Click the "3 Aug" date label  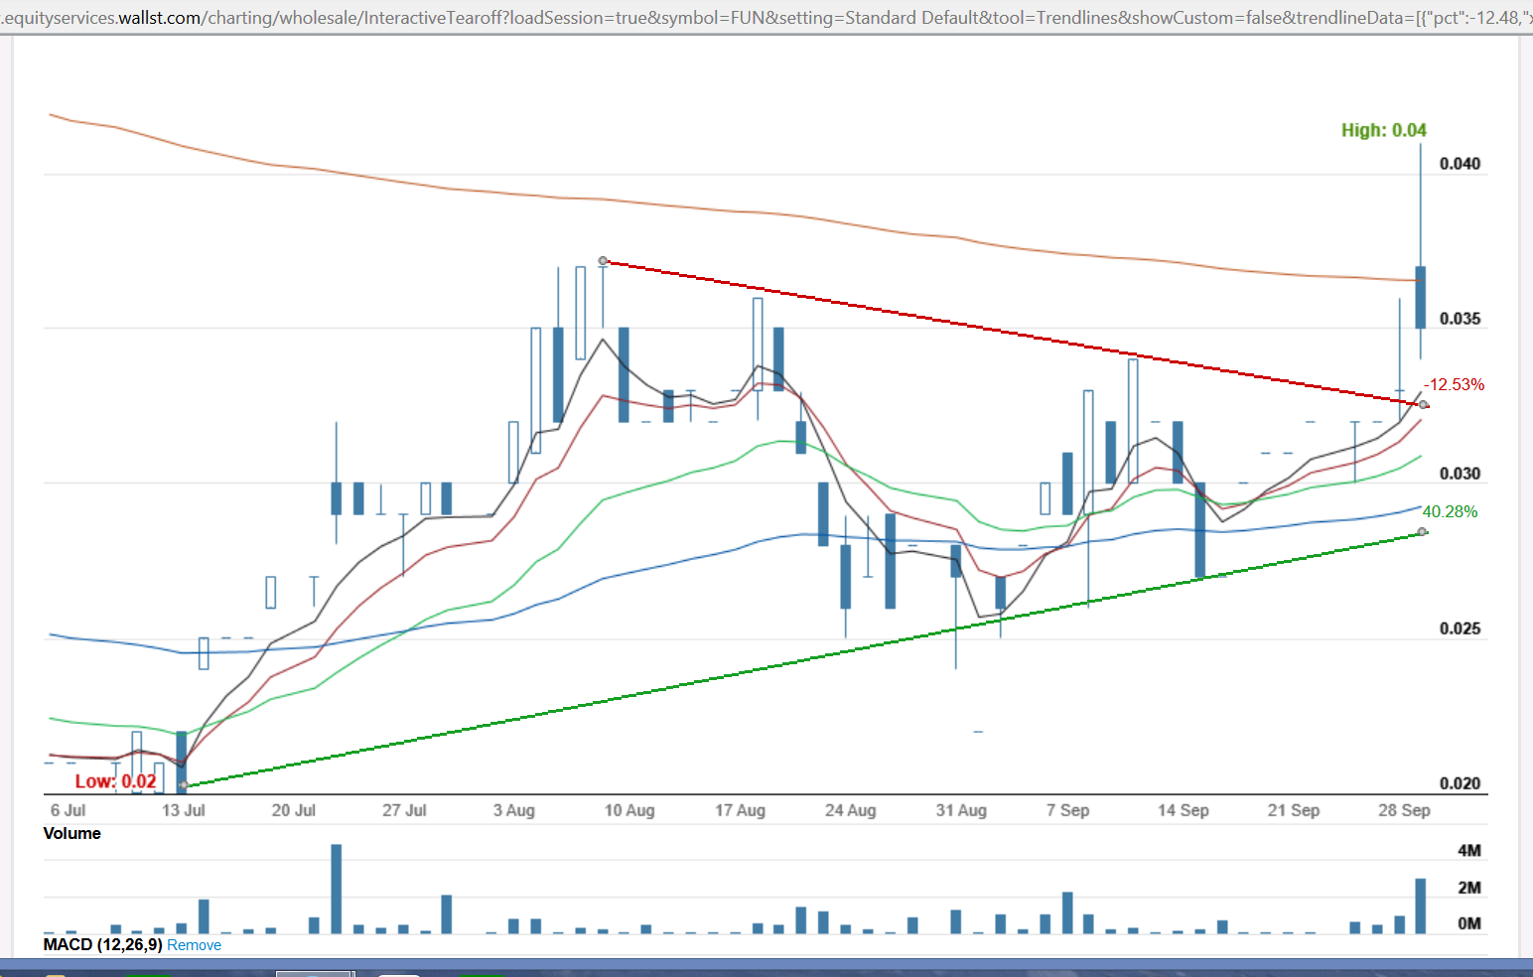pyautogui.click(x=513, y=810)
